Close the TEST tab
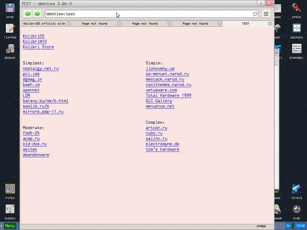This screenshot has height=230, width=307. (270, 23)
